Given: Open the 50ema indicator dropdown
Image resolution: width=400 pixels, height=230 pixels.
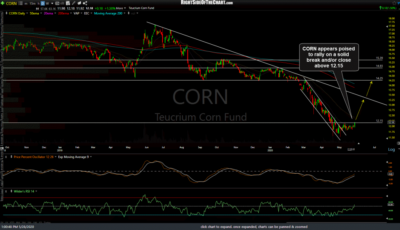Looking at the screenshot, I should (x=41, y=13).
